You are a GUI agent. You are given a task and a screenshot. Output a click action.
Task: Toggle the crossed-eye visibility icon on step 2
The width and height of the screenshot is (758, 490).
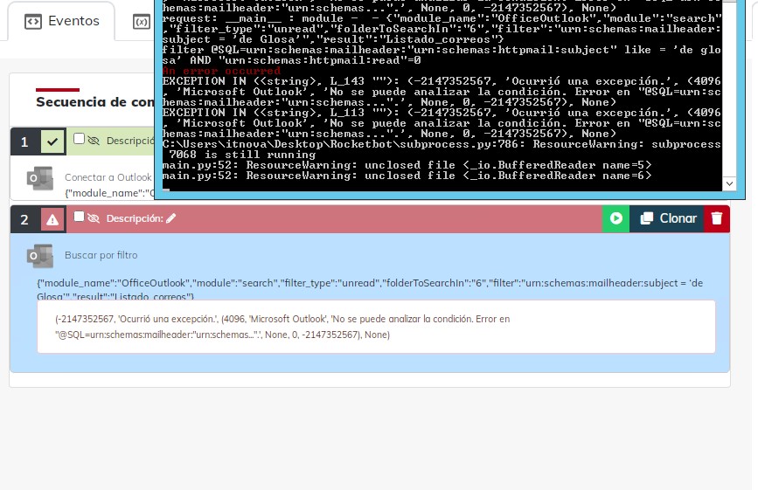(x=94, y=218)
